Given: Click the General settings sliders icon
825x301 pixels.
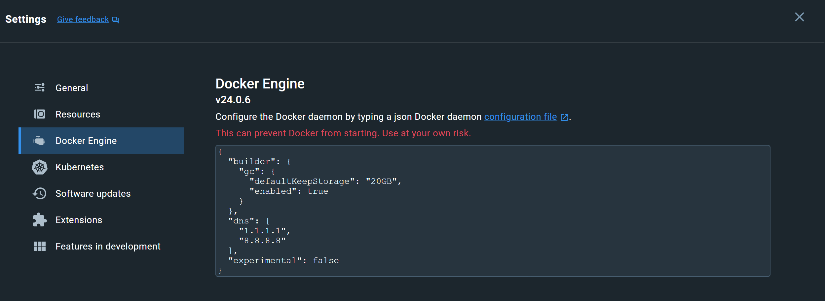Looking at the screenshot, I should [x=40, y=87].
